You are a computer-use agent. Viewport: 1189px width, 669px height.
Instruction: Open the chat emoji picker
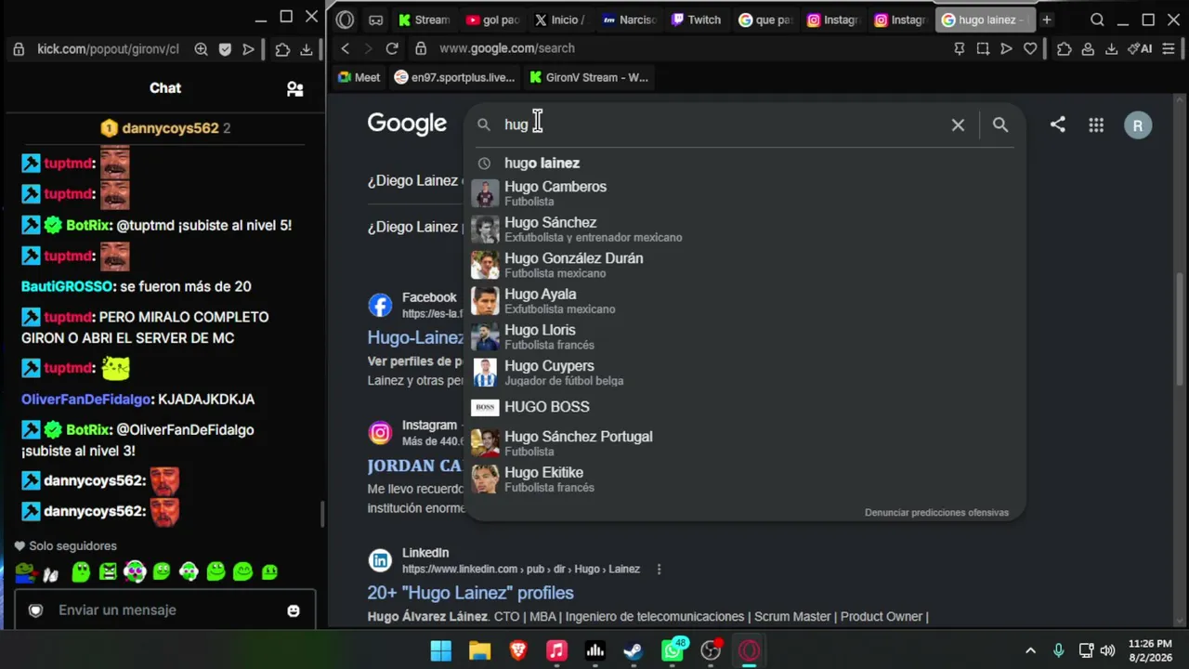(x=294, y=610)
